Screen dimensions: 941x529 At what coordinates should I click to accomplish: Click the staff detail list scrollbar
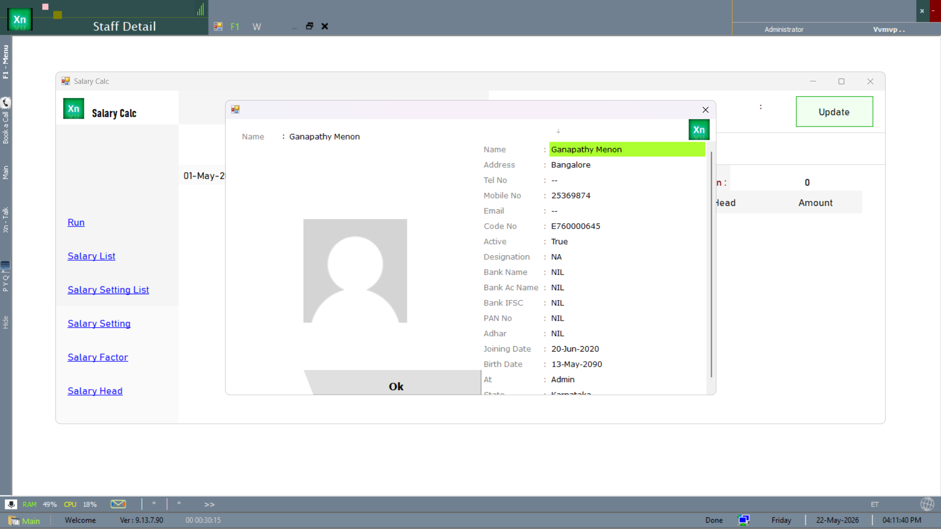coord(711,265)
